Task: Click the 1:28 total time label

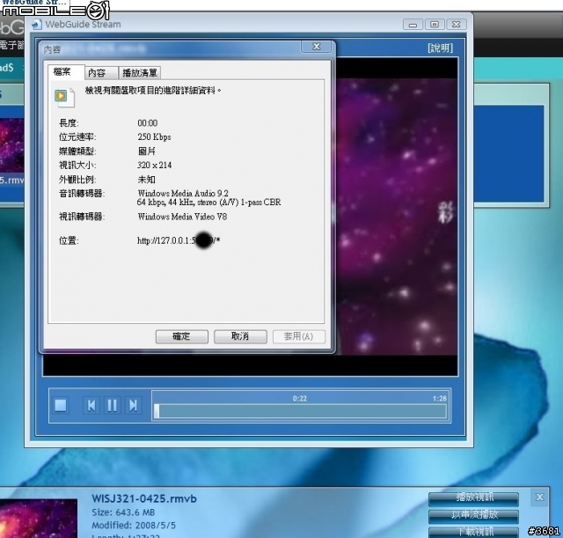Action: point(440,399)
